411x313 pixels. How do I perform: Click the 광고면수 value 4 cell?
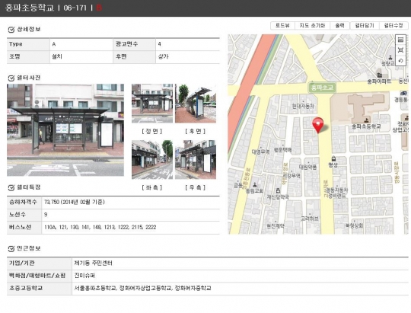pyautogui.click(x=188, y=44)
